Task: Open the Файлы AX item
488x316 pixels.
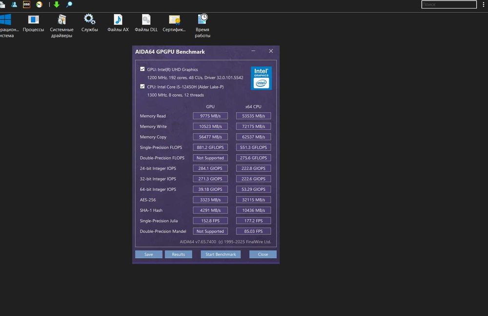Action: click(118, 23)
